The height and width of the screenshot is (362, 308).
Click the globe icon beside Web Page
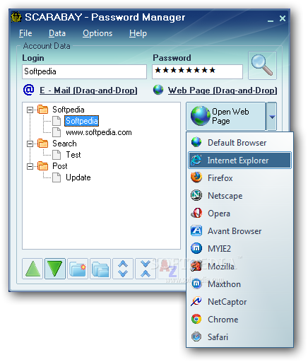(x=158, y=90)
